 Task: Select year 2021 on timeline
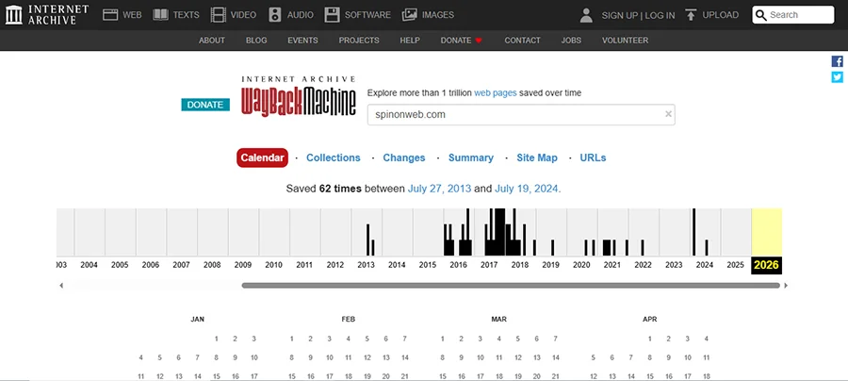(612, 265)
